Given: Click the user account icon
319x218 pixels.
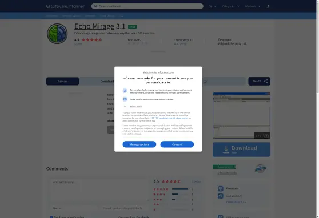Looking at the screenshot, I should pyautogui.click(x=268, y=6).
